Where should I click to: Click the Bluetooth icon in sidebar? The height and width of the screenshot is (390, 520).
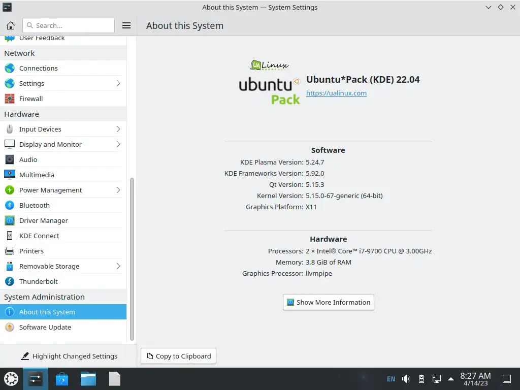click(10, 205)
